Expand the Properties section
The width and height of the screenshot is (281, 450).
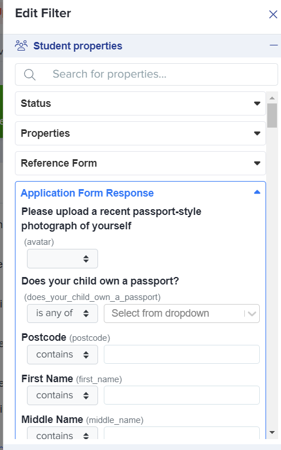[x=140, y=133]
